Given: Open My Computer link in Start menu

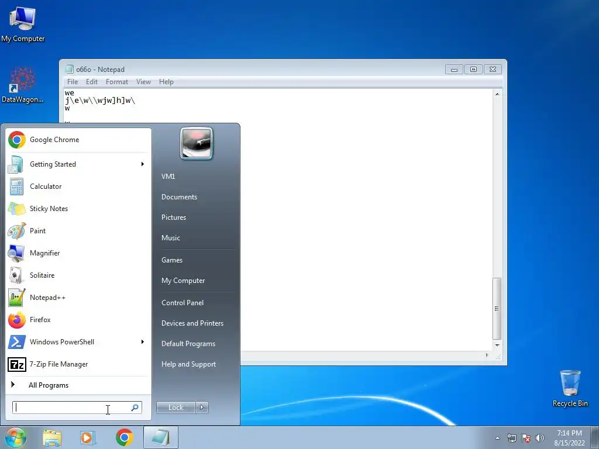Looking at the screenshot, I should click(183, 281).
